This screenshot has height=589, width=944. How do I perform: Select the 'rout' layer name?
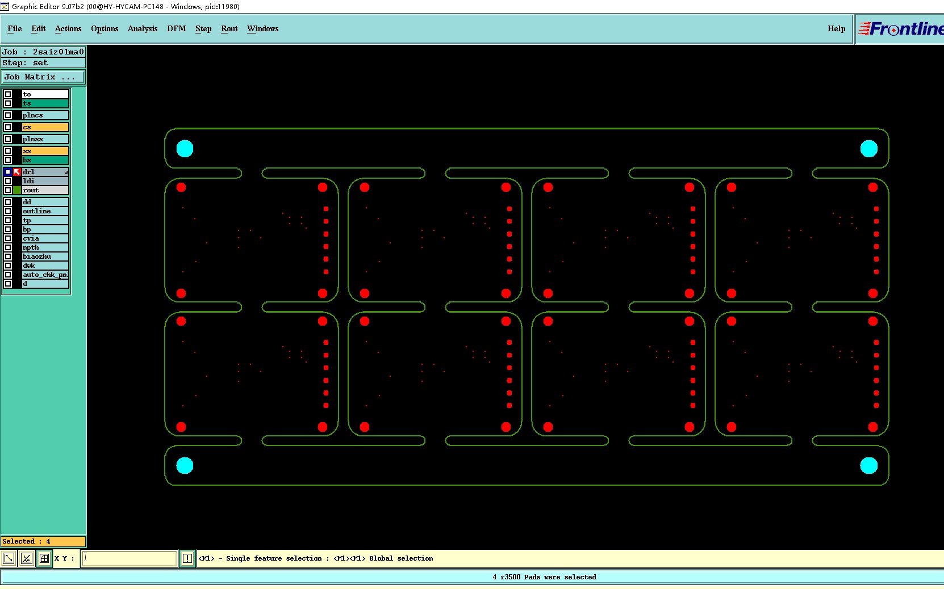[x=45, y=190]
